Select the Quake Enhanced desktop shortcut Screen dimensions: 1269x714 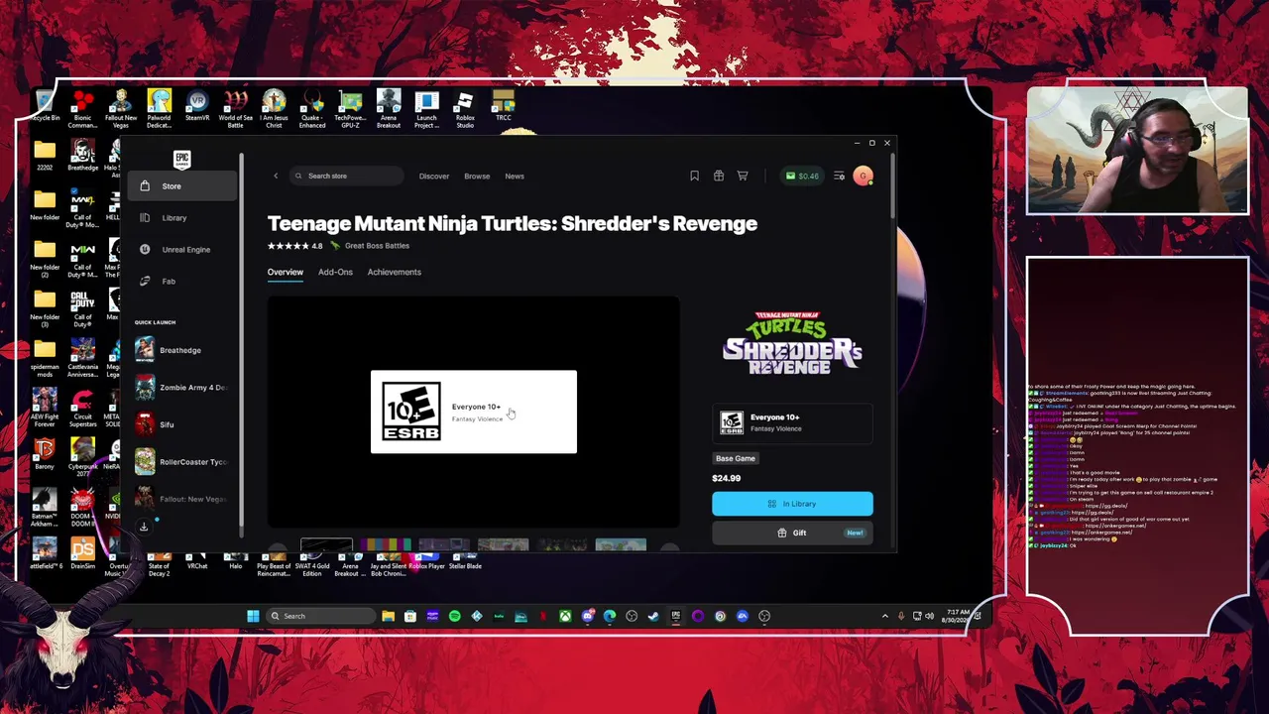click(x=312, y=109)
